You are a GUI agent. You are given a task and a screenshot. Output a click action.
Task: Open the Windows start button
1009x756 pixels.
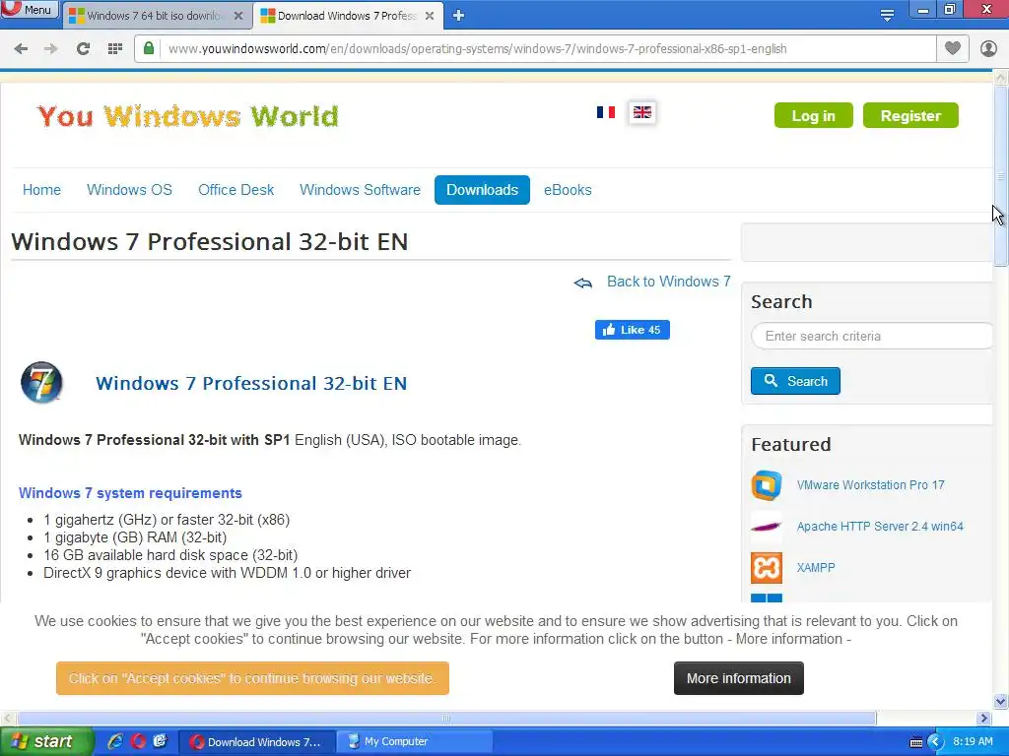coord(45,741)
